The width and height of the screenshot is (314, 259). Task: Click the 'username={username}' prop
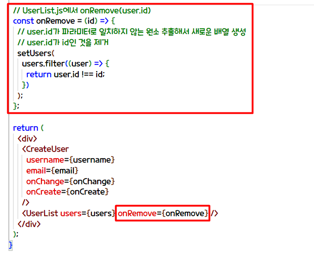click(x=71, y=160)
